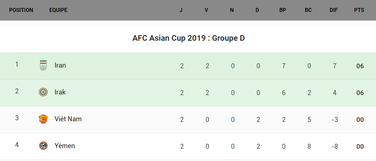
Task: Click the V wins column header
Action: pyautogui.click(x=206, y=10)
